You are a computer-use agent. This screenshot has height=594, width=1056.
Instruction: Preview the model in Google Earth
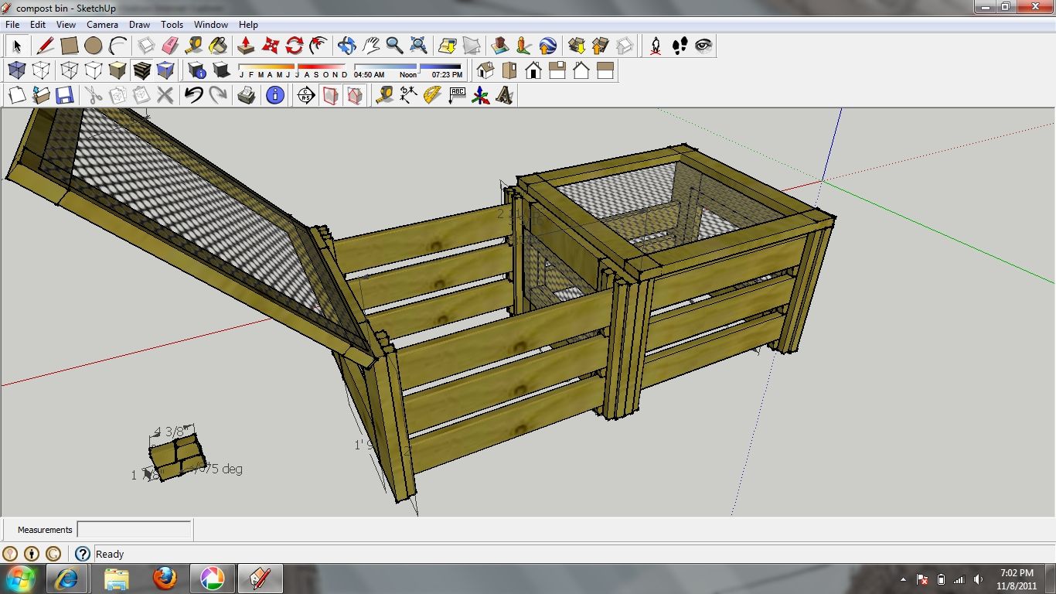pyautogui.click(x=548, y=46)
